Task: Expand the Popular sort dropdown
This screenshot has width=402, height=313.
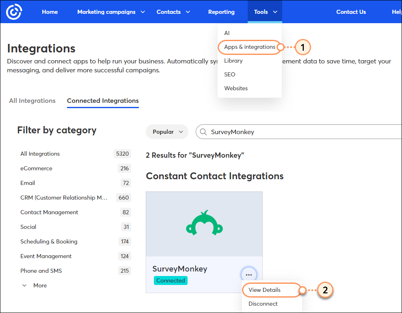Action: coord(166,131)
